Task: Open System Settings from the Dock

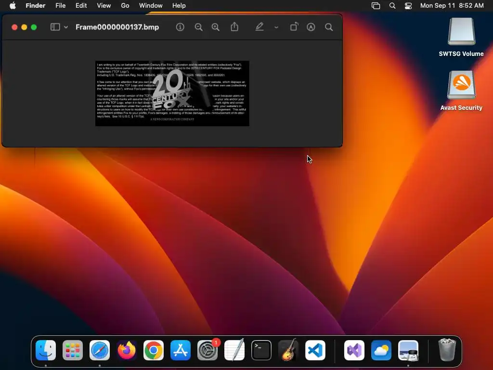Action: [208, 350]
